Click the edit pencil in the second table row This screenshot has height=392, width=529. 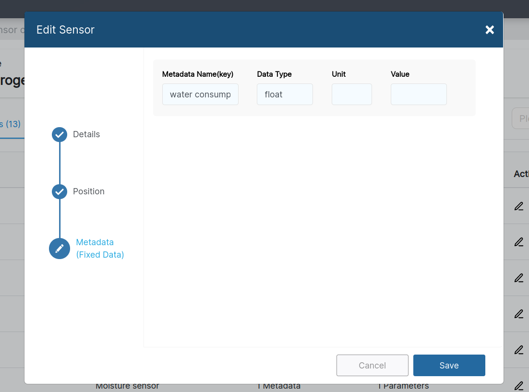(518, 242)
